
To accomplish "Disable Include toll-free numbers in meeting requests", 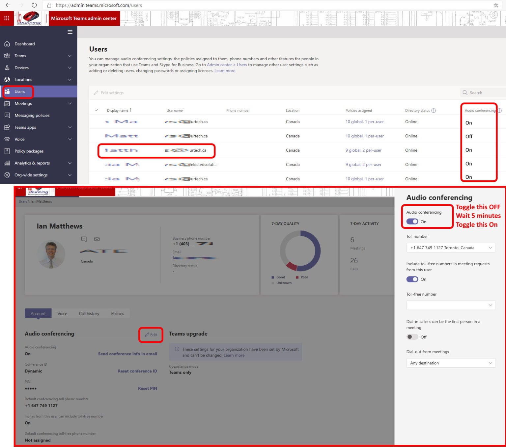I will point(412,279).
